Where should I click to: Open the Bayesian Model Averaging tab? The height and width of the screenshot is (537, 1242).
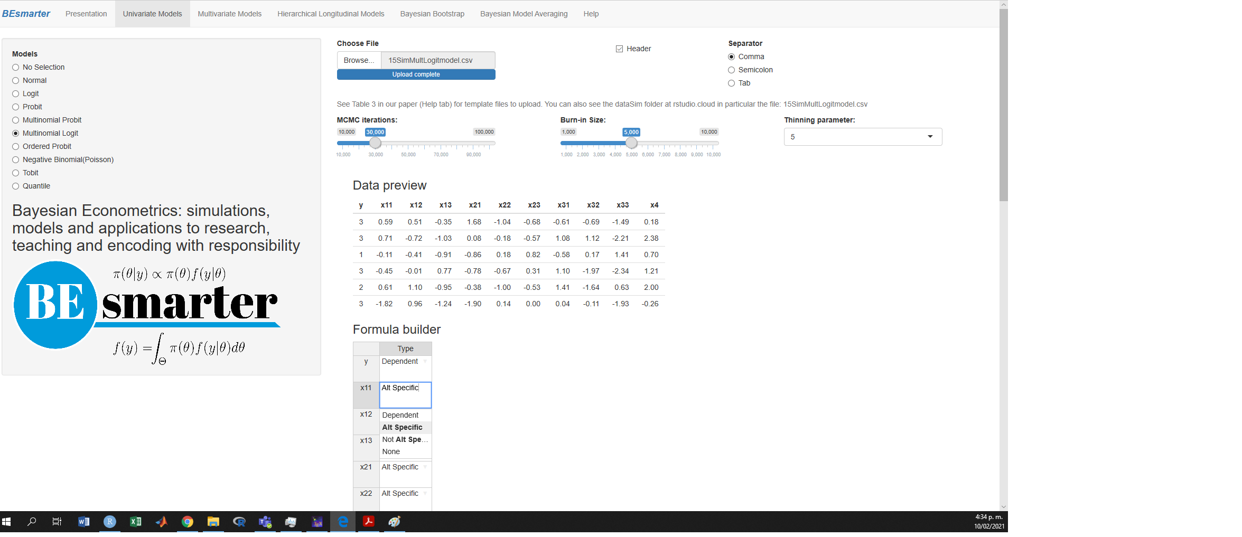pyautogui.click(x=523, y=14)
